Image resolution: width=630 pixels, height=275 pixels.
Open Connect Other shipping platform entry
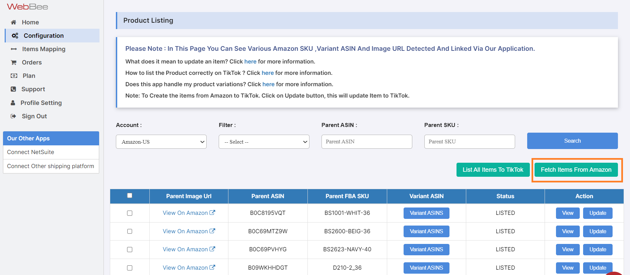pyautogui.click(x=51, y=166)
